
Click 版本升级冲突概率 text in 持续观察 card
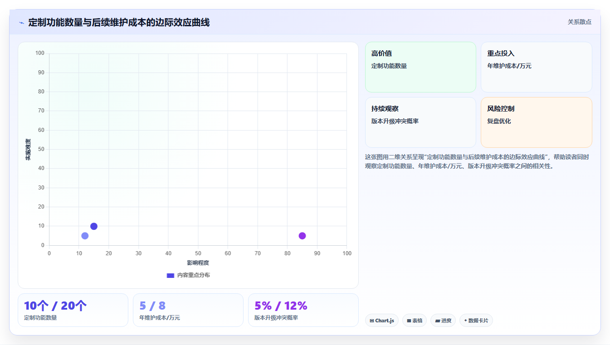tap(395, 121)
